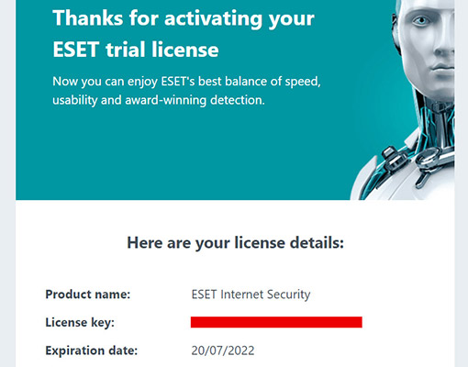Select the 20/07/2022 expiration date value
This screenshot has width=468, height=367.
[223, 350]
